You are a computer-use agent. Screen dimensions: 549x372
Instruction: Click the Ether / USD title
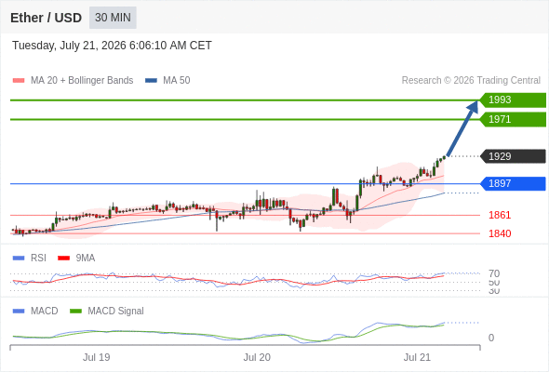[46, 18]
